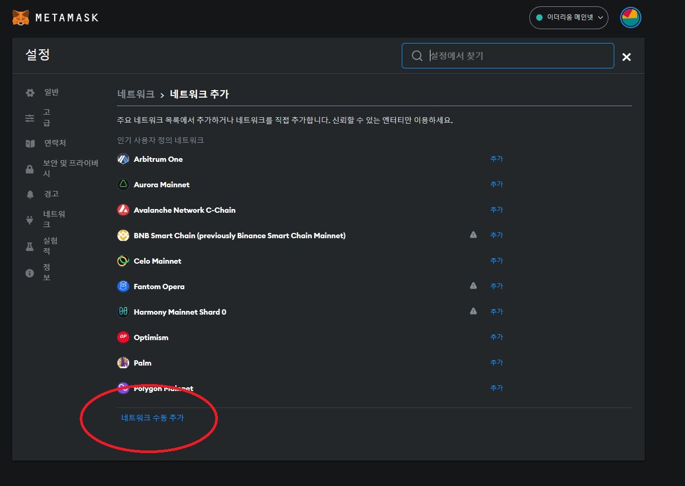Select the Arbitrum One network icon
Image resolution: width=685 pixels, height=486 pixels.
pos(123,159)
